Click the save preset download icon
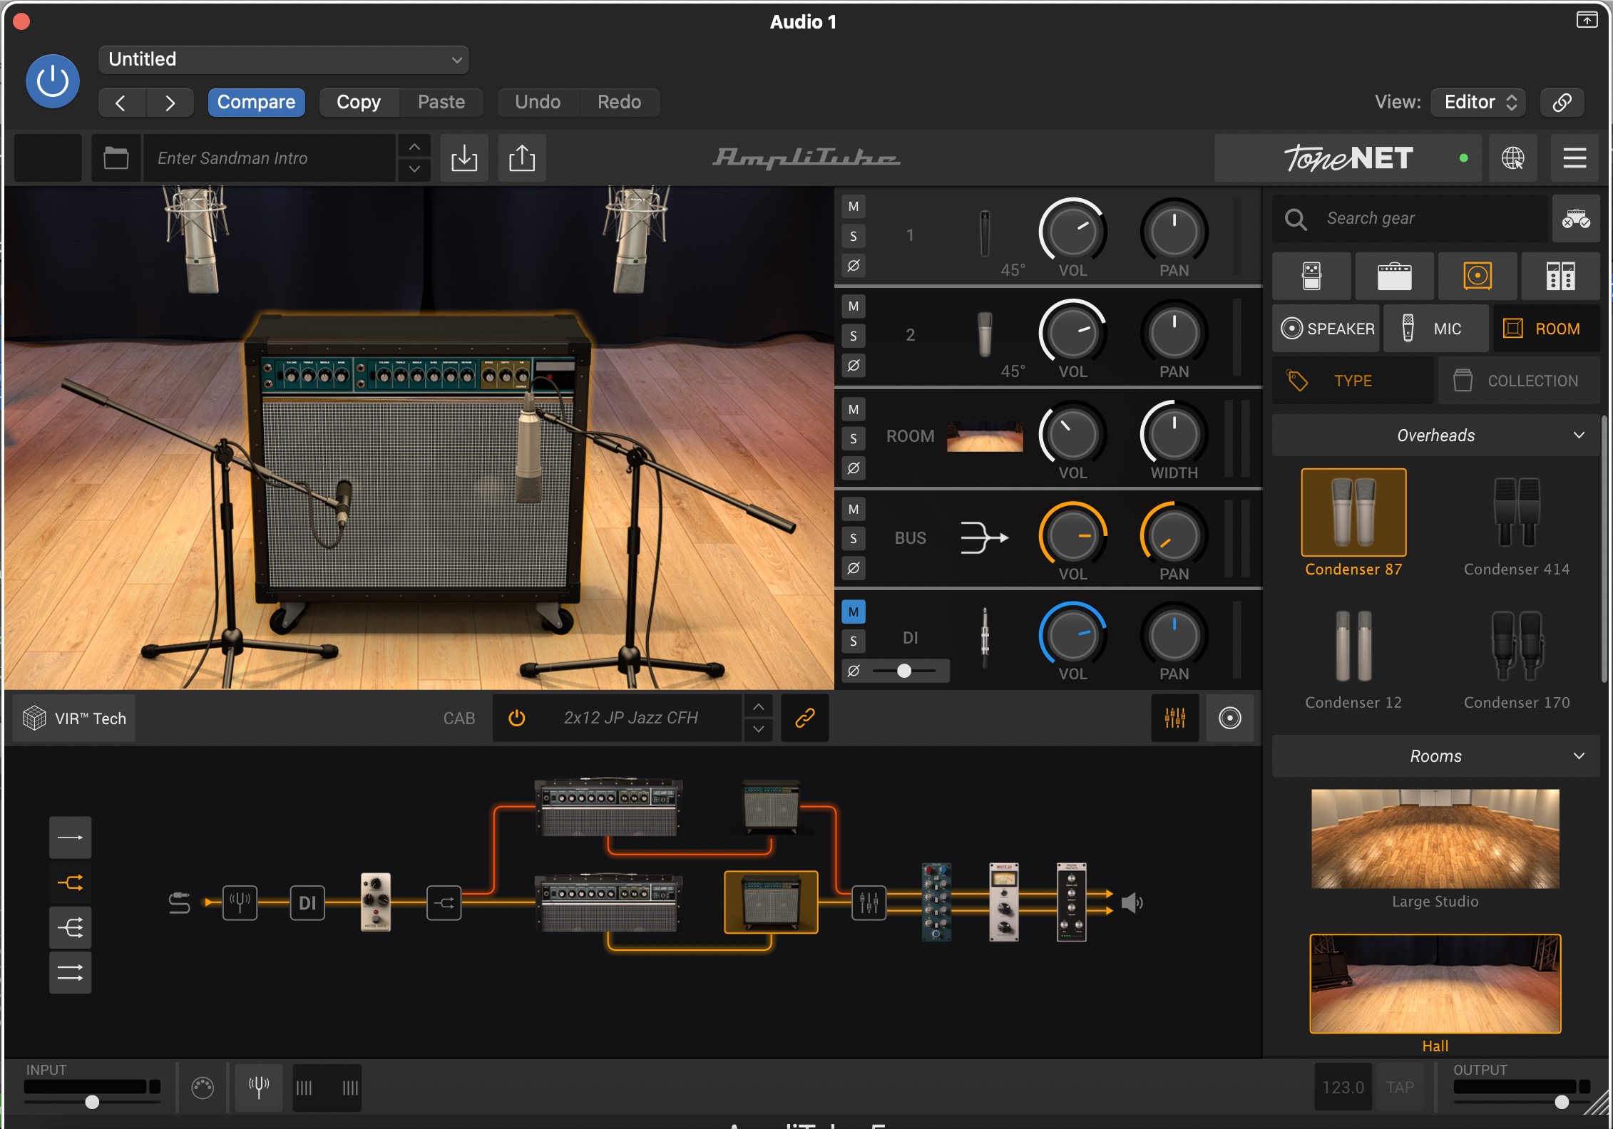This screenshot has width=1613, height=1129. coord(464,158)
